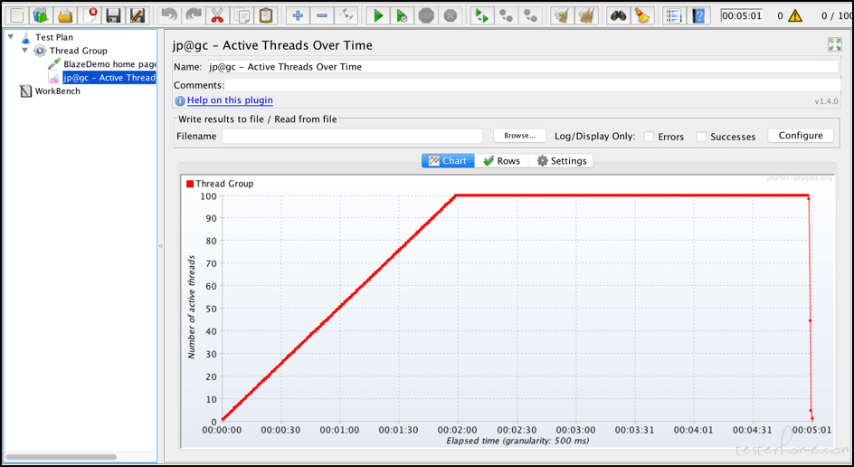Click the Undo arrow icon
This screenshot has height=467, width=854.
[x=169, y=15]
